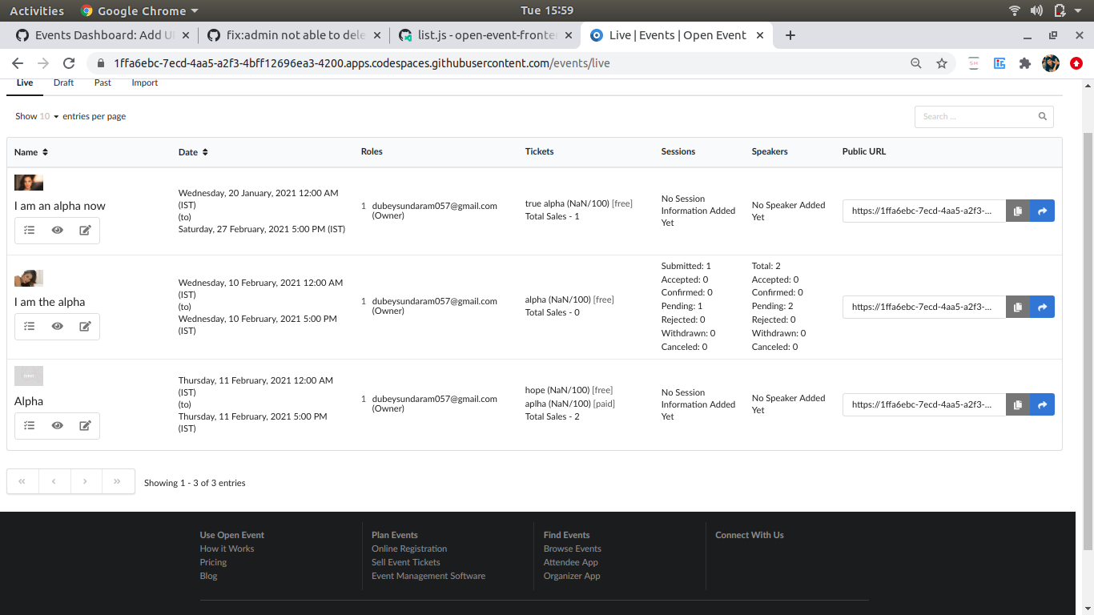The height and width of the screenshot is (615, 1094).
Task: Open the search magnifier icon
Action: (x=1042, y=116)
